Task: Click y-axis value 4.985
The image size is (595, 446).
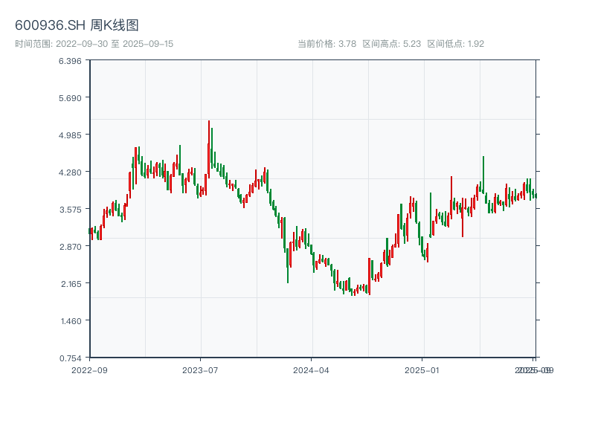Action: coord(70,135)
